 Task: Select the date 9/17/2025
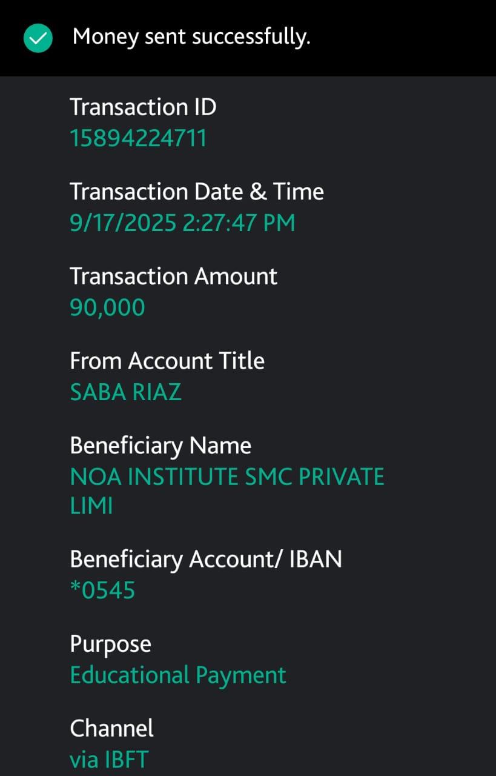[x=123, y=223]
